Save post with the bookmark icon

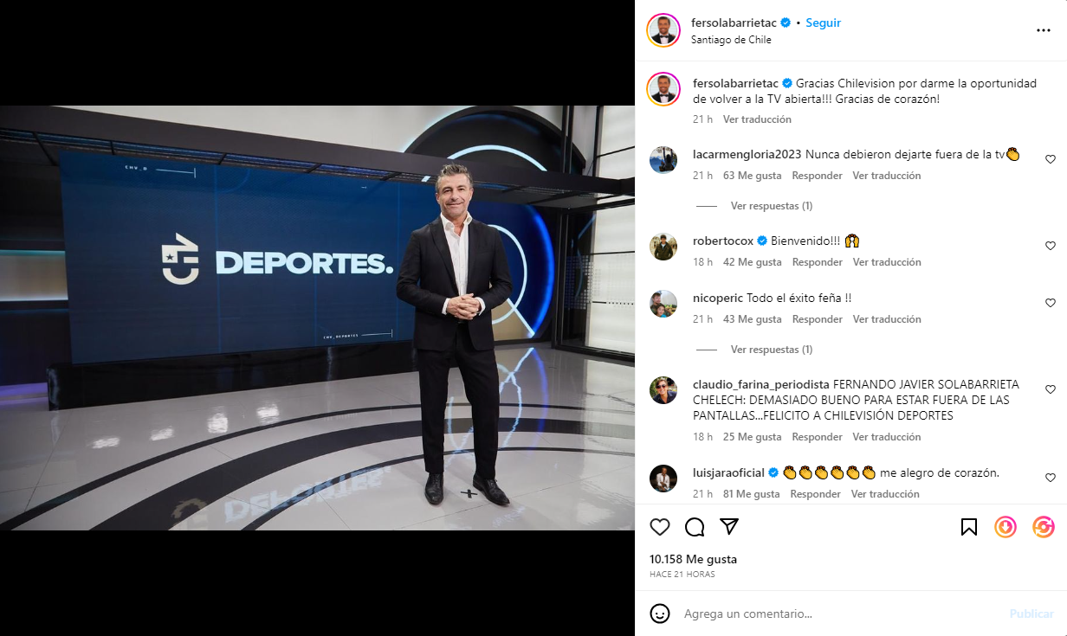[x=969, y=527]
